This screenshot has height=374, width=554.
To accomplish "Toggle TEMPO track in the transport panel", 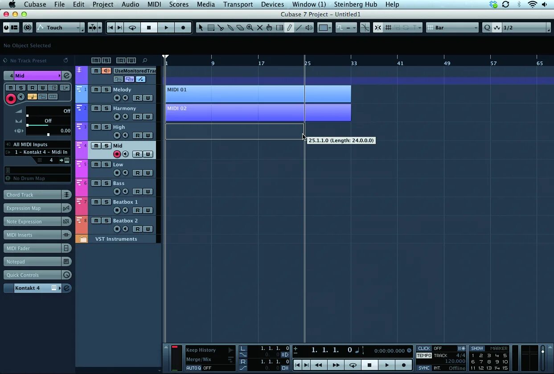I will 424,356.
